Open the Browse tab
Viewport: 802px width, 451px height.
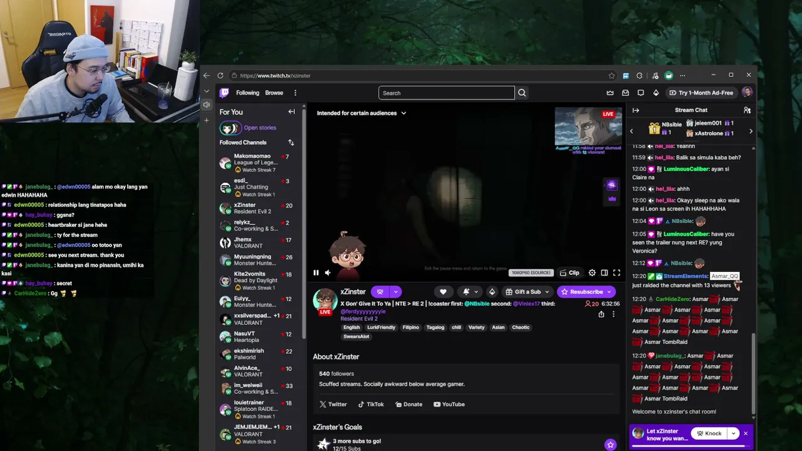[274, 93]
